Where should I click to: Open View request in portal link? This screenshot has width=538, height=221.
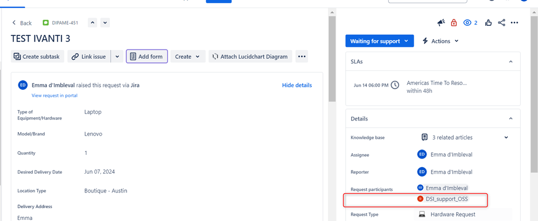click(54, 96)
